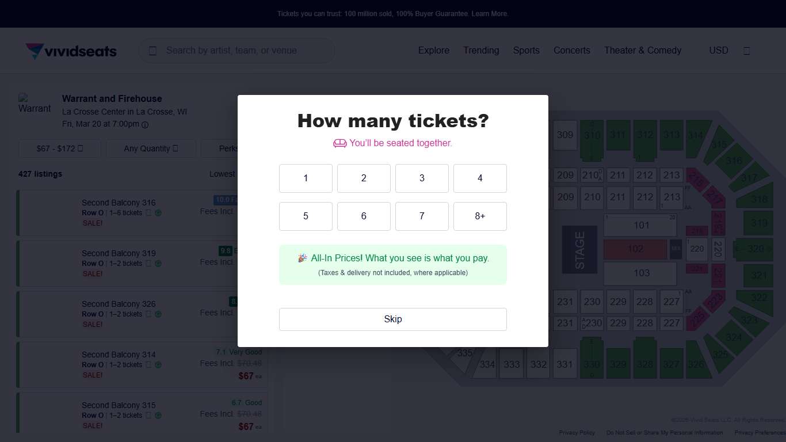
Task: Click section 102 on the seat map
Action: pyautogui.click(x=635, y=249)
